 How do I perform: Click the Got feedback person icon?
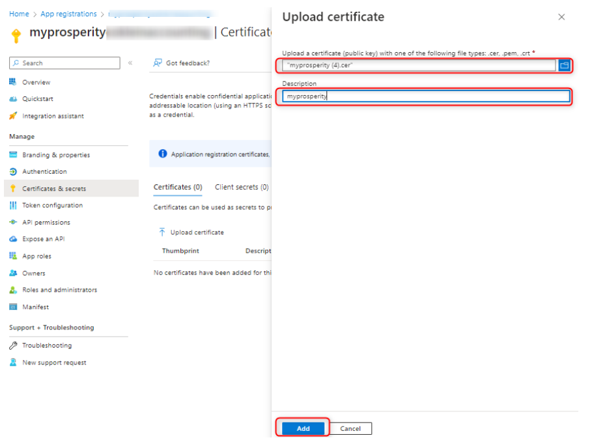click(x=158, y=63)
